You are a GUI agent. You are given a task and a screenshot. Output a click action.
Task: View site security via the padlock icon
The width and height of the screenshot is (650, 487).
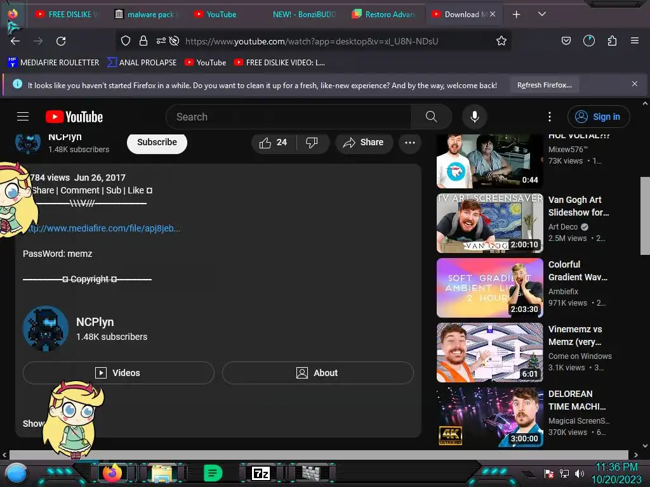click(143, 41)
